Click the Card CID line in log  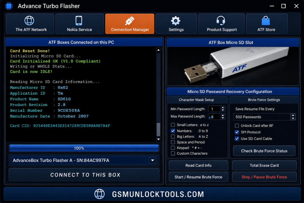click(60, 126)
